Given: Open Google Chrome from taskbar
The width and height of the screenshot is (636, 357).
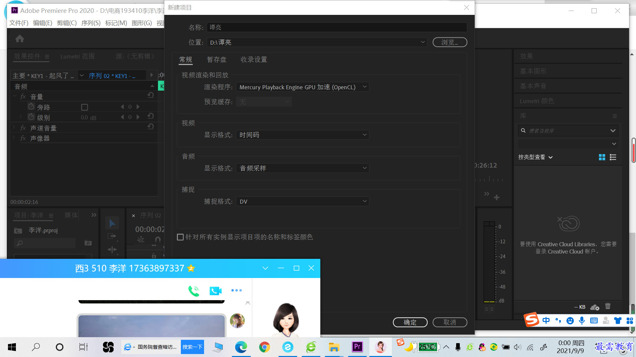Looking at the screenshot, I should pyautogui.click(x=264, y=347).
